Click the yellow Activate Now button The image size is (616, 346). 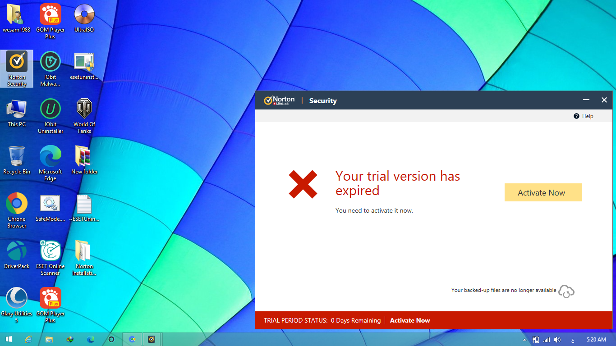[x=543, y=192]
